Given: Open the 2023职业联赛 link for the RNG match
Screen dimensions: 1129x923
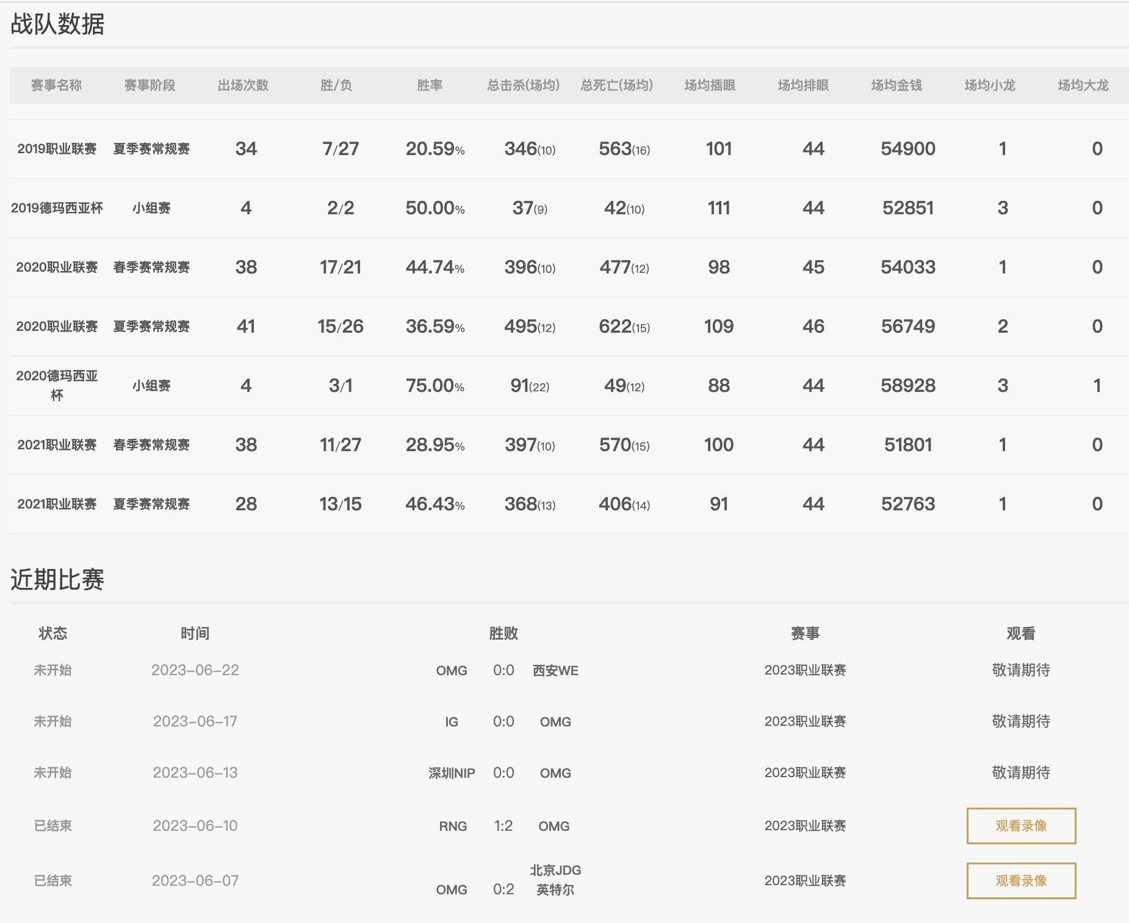Looking at the screenshot, I should 804,825.
